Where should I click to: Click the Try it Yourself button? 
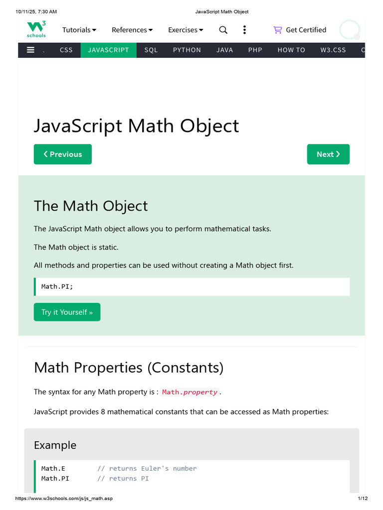[x=67, y=312]
